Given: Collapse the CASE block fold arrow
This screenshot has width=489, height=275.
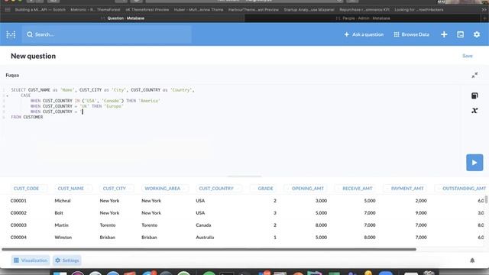Looking at the screenshot, I should pos(7,95).
